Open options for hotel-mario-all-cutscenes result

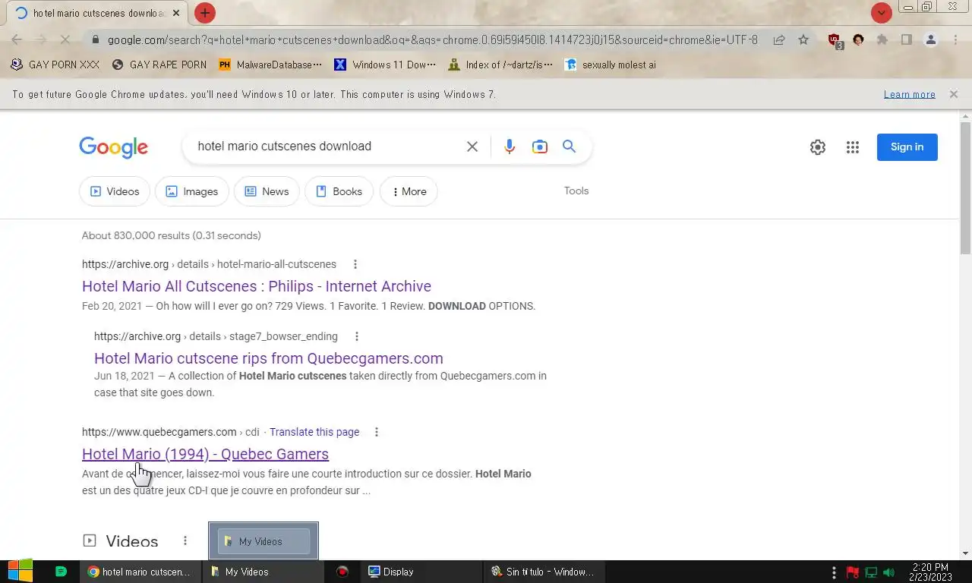point(355,264)
